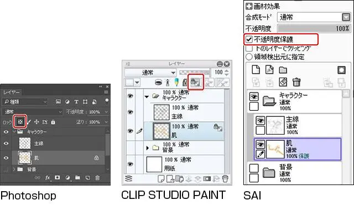Image resolution: width=354 pixels, height=205 pixels.
Task: Create new layer in Photoshop panel
Action: 87,178
